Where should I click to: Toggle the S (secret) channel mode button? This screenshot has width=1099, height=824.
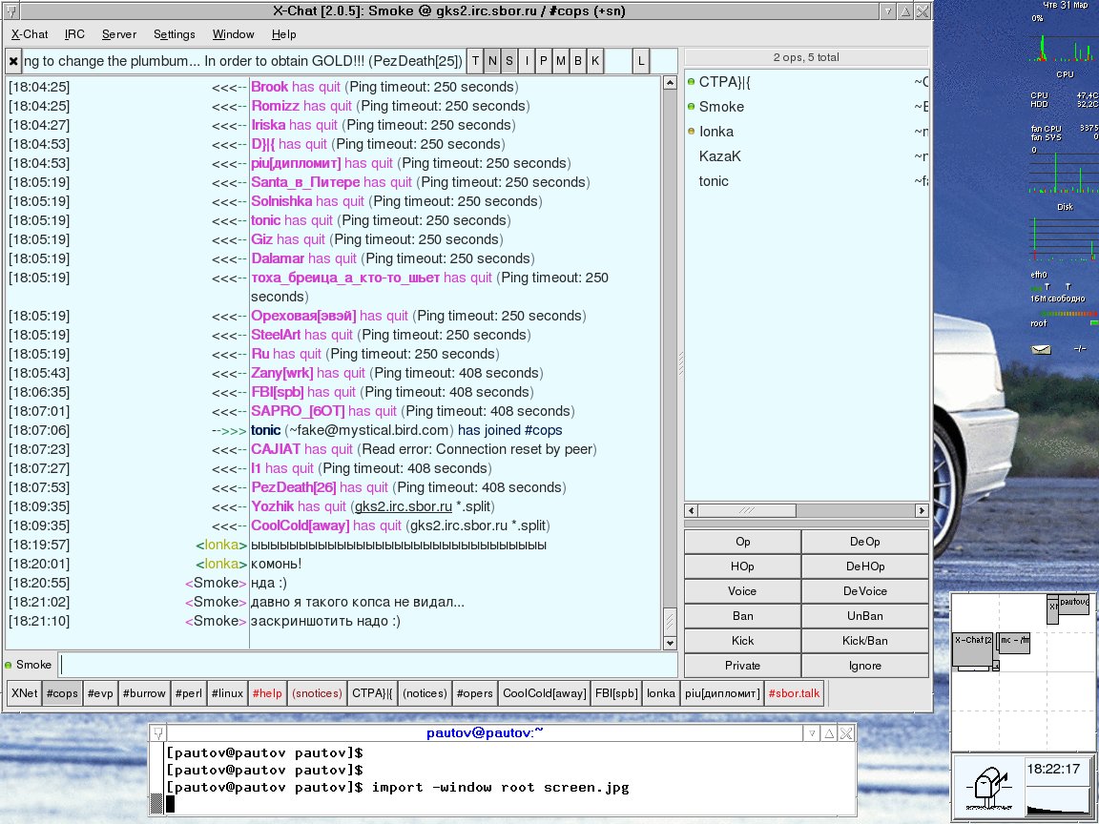[x=509, y=61]
